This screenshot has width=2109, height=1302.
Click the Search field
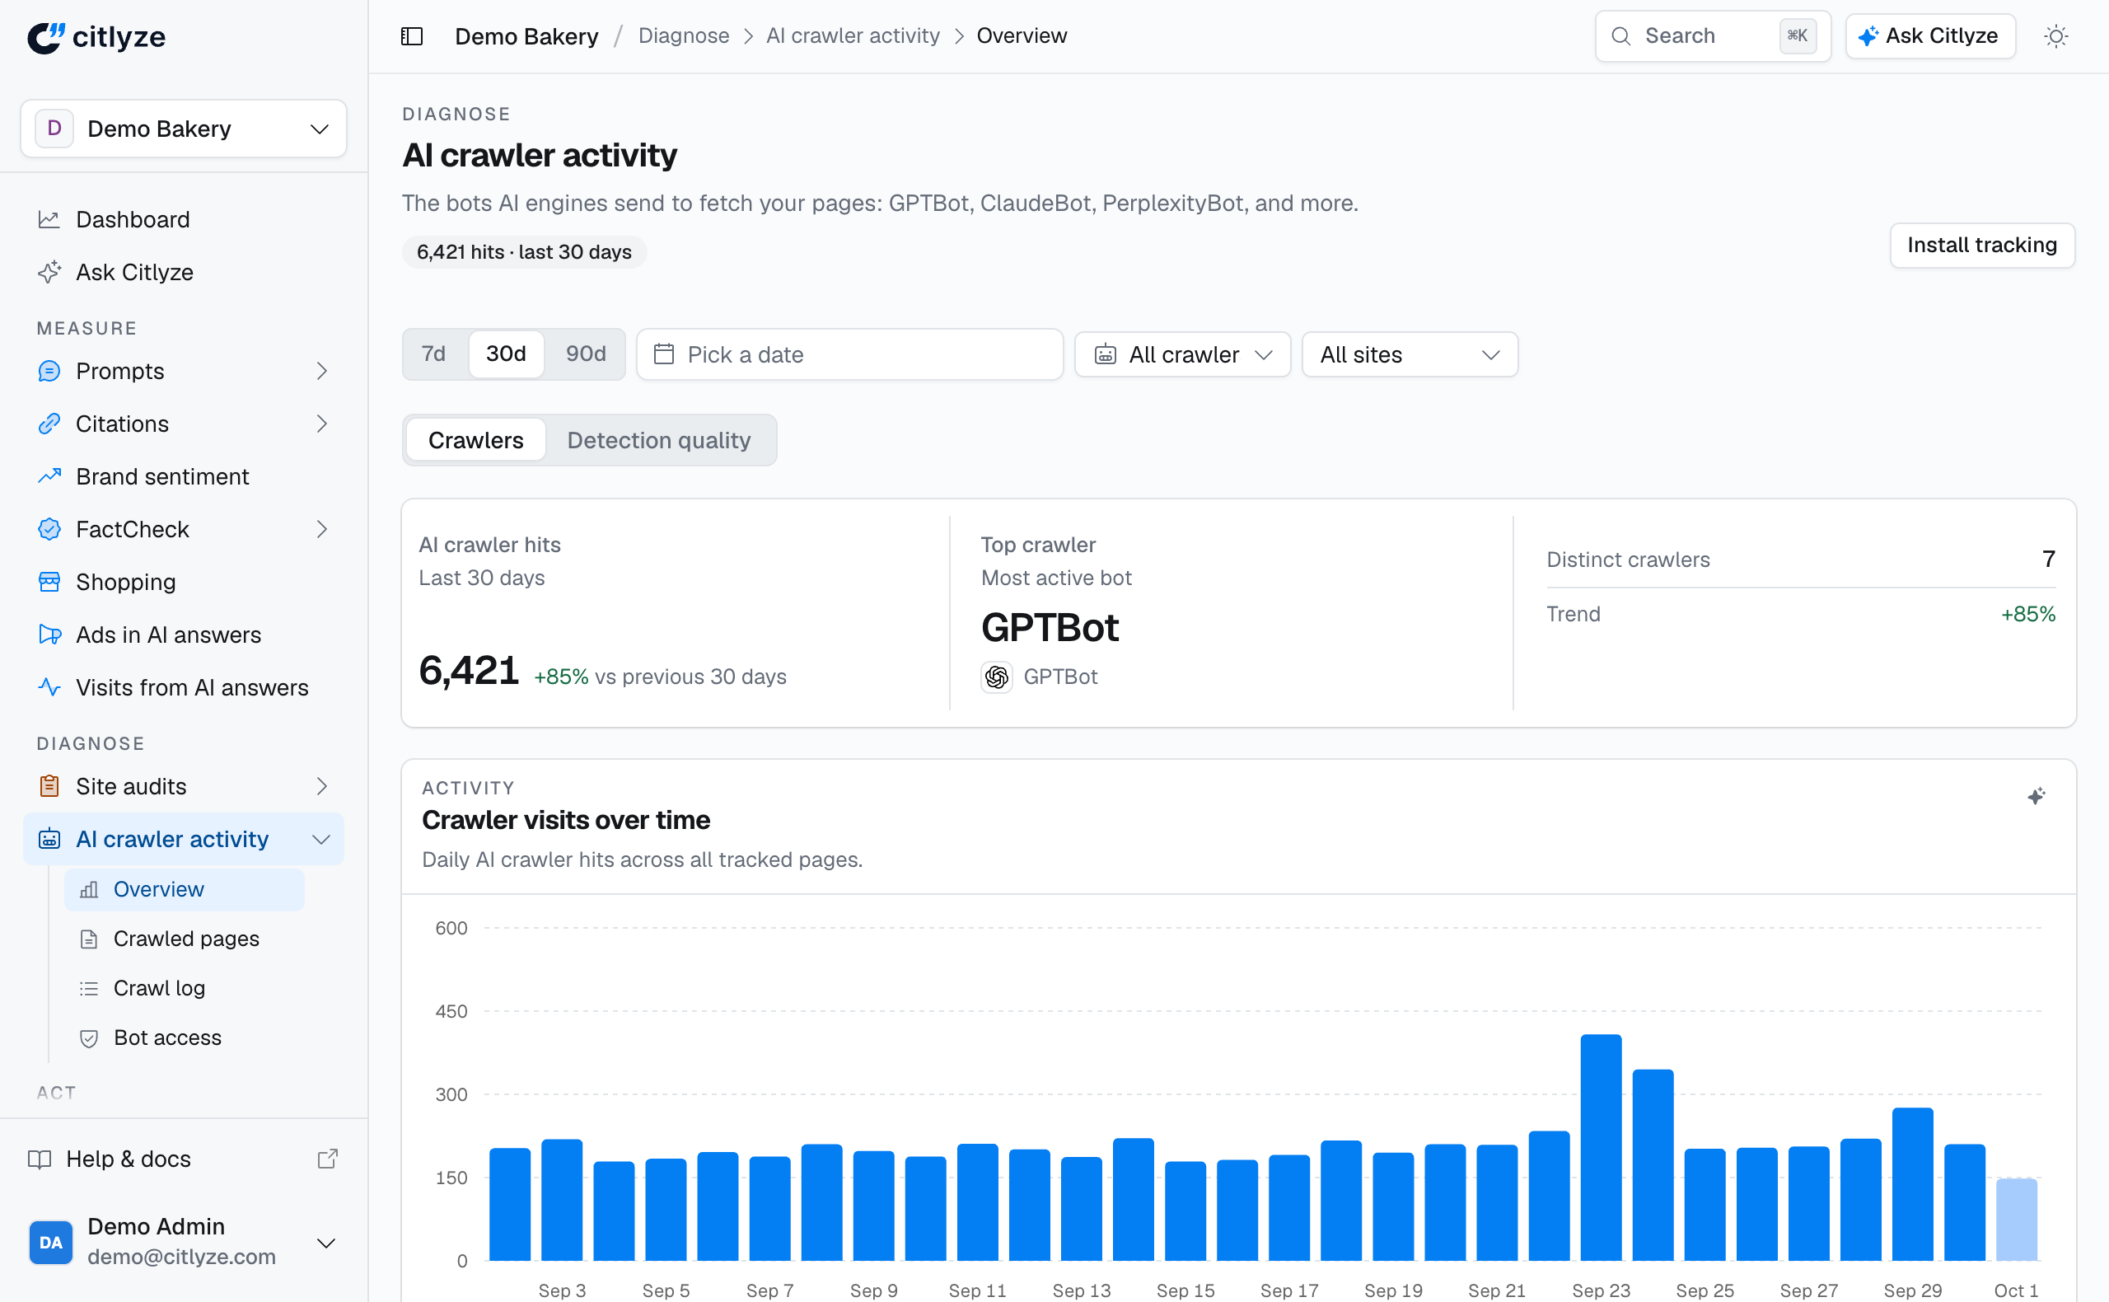(x=1711, y=36)
